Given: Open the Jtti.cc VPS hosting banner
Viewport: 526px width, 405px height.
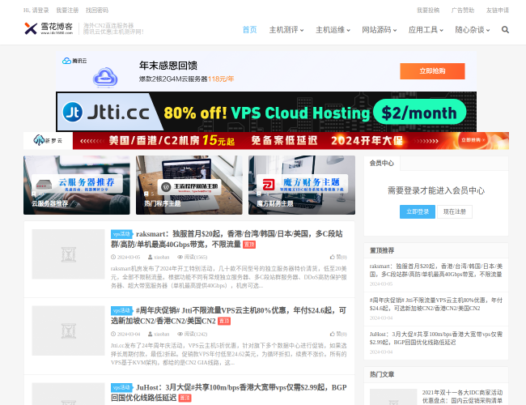Looking at the screenshot, I should (266, 112).
